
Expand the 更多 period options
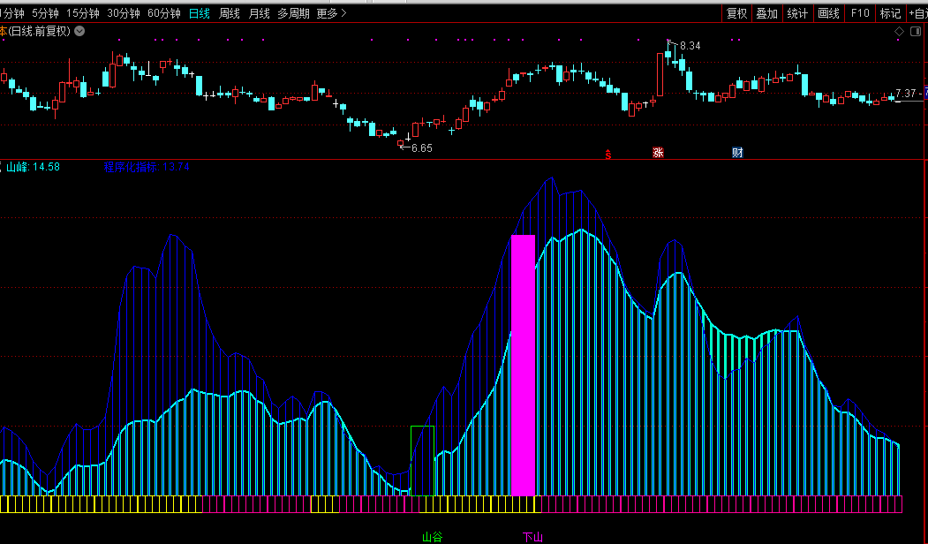331,13
